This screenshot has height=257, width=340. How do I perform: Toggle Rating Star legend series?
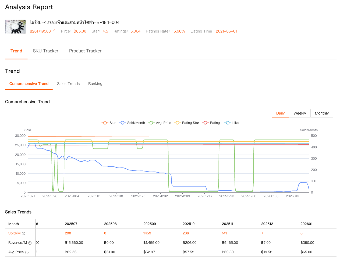coord(187,123)
